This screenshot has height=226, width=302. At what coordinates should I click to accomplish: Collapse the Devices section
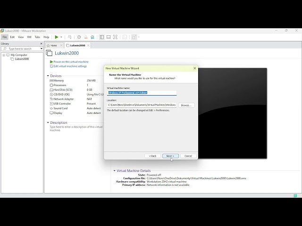[48, 76]
